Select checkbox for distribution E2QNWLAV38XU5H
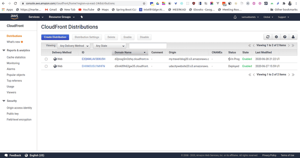 click(46, 59)
